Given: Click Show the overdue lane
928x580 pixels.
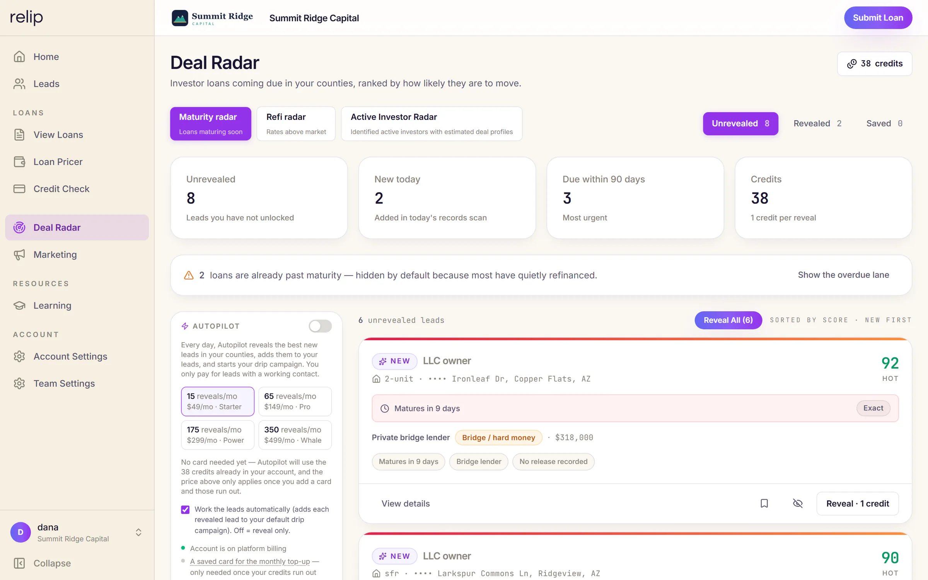Looking at the screenshot, I should [843, 275].
